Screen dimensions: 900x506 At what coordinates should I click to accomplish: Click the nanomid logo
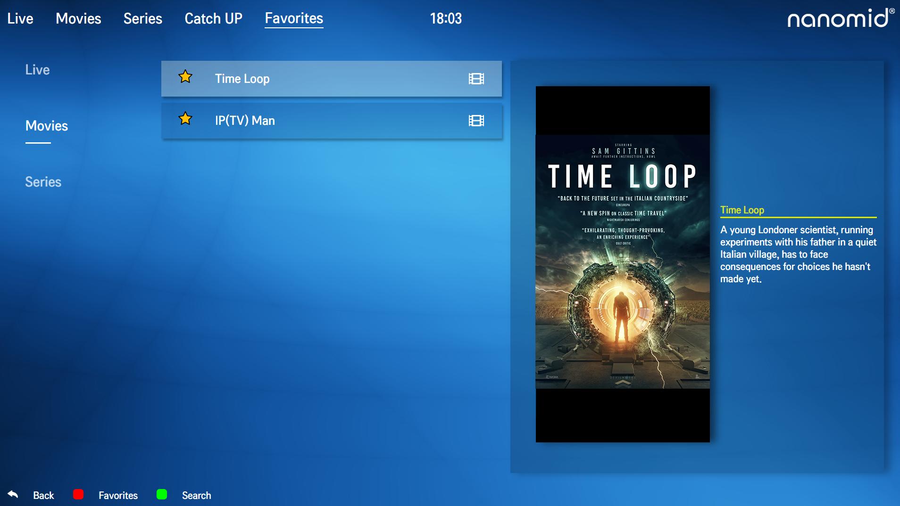841,18
